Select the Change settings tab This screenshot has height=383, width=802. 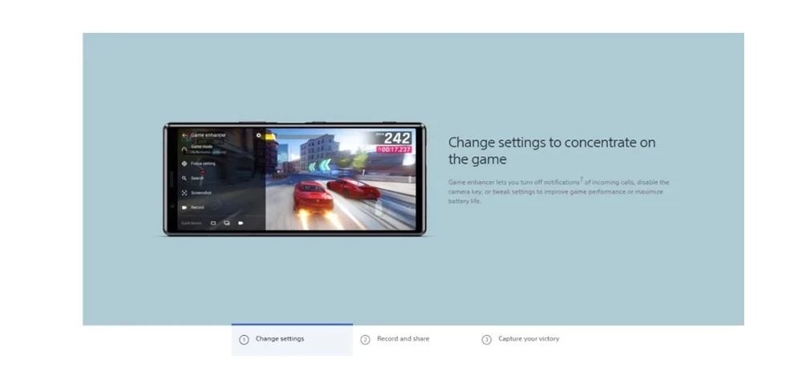[292, 339]
